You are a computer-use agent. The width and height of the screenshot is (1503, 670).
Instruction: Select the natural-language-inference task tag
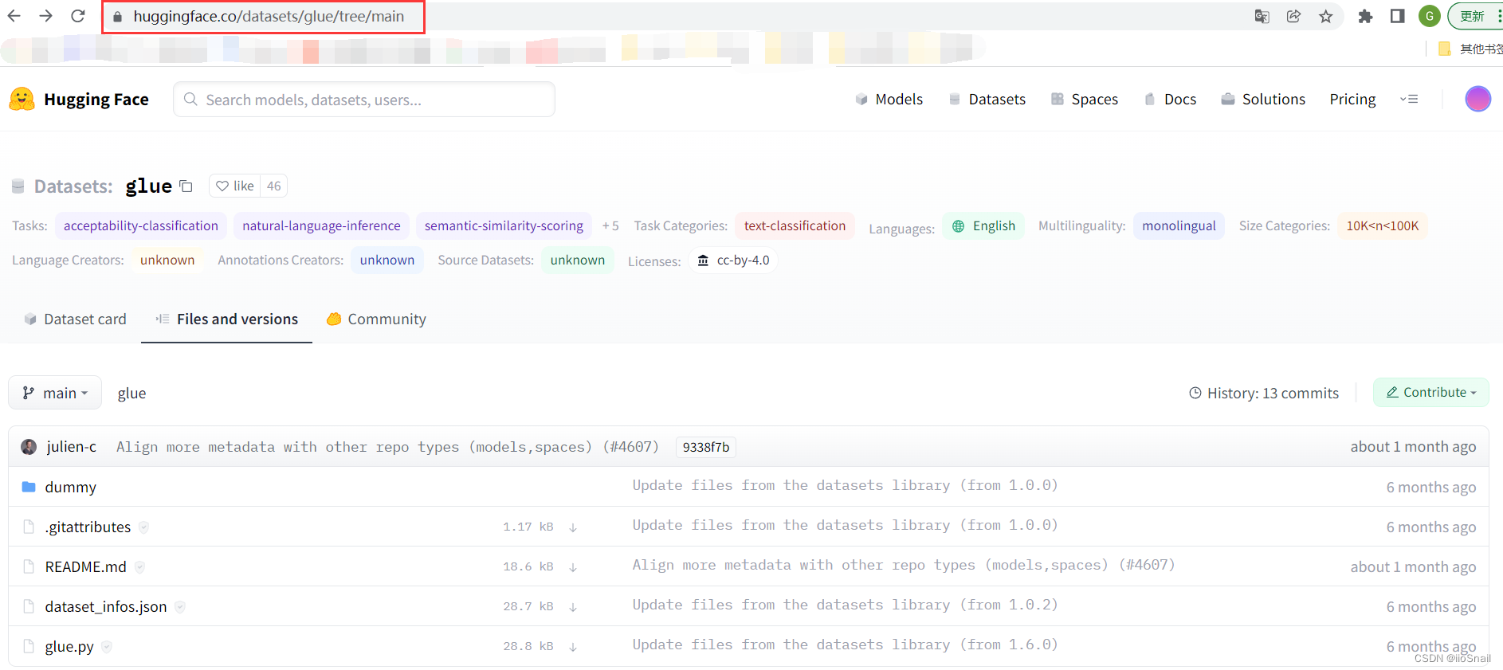(x=321, y=225)
